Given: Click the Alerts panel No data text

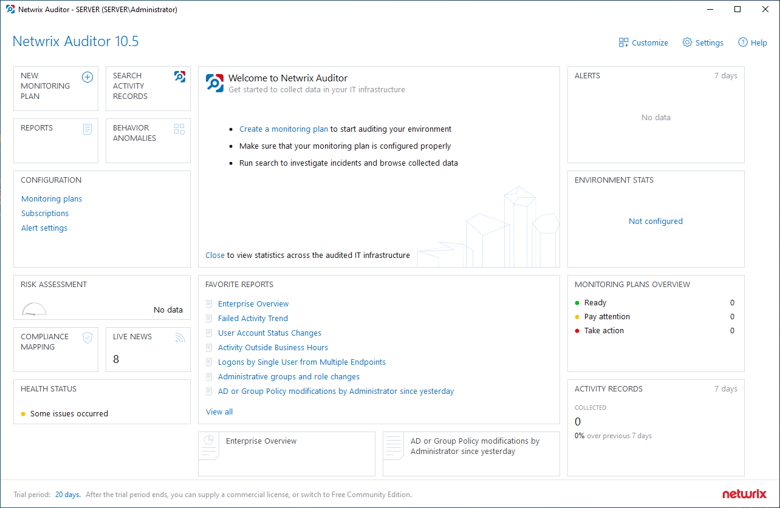Looking at the screenshot, I should click(656, 117).
